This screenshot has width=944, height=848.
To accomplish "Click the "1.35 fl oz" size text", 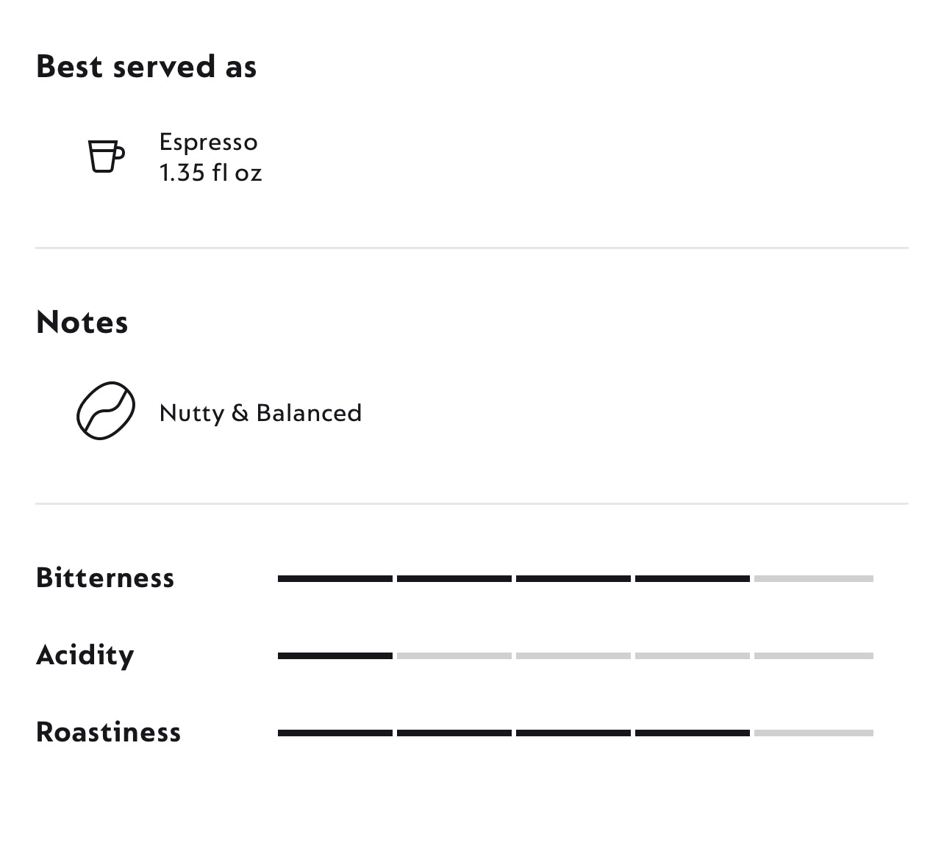I will (210, 173).
